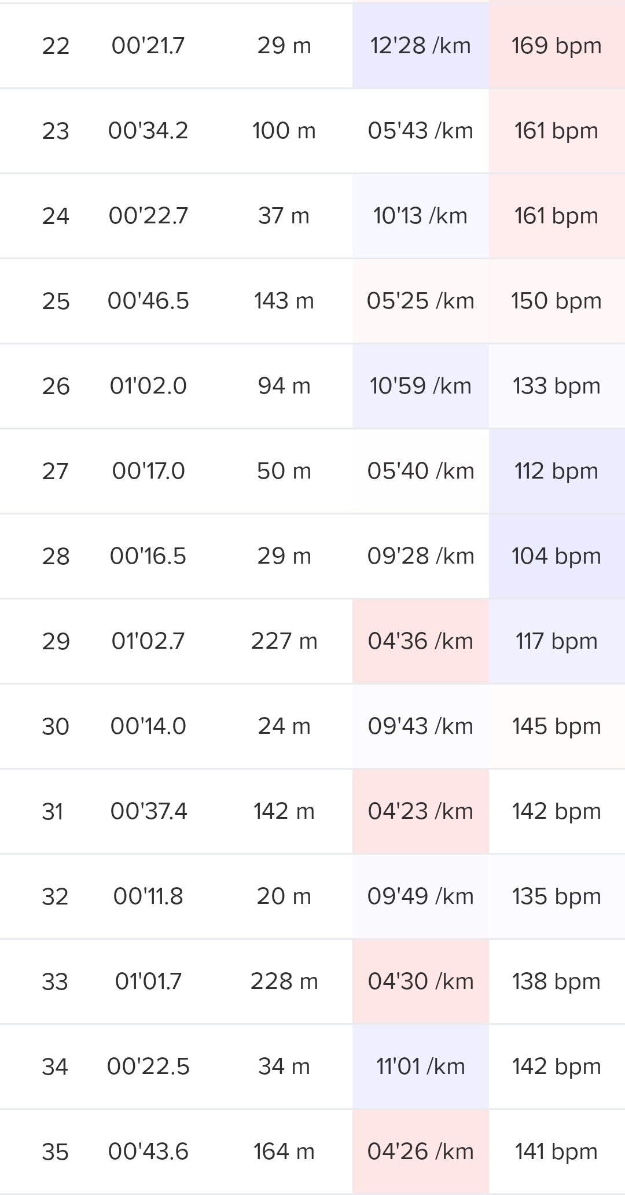
Task: Click the 100 m distance cell
Action: [x=284, y=131]
